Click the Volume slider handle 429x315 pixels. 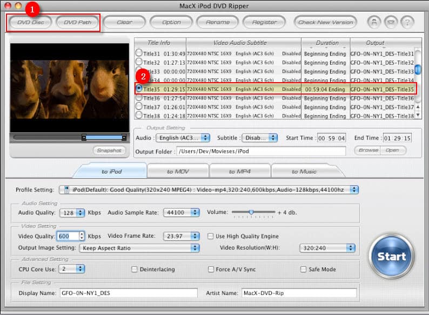251,212
